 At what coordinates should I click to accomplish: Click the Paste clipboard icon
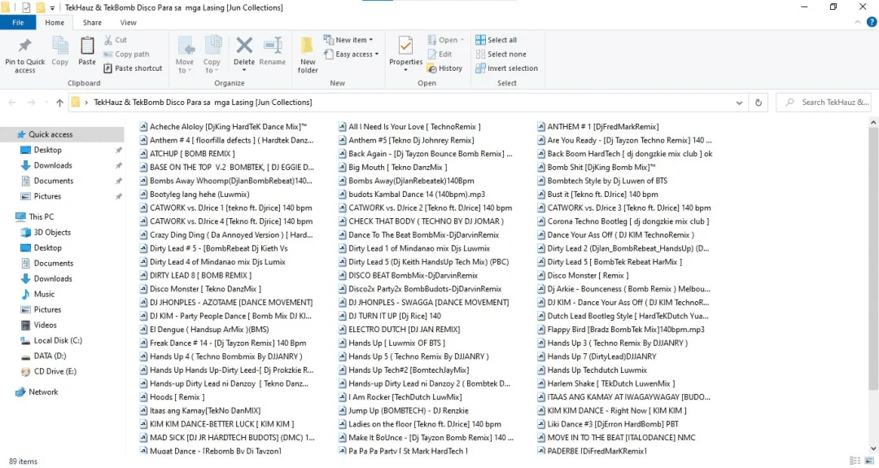[87, 46]
